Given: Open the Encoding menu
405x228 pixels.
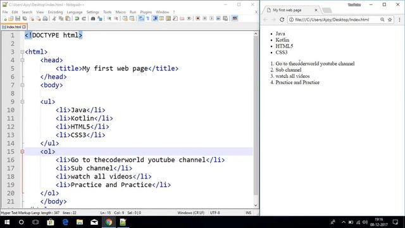Looking at the screenshot, I should [55, 12].
